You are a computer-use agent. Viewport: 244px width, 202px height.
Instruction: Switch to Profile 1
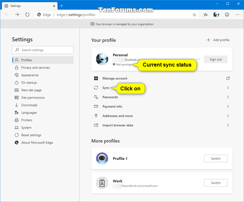tap(215, 159)
